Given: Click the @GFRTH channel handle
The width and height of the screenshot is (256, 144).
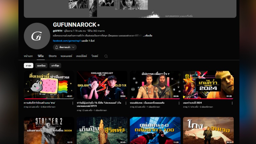Looking at the screenshot, I should (x=58, y=31).
